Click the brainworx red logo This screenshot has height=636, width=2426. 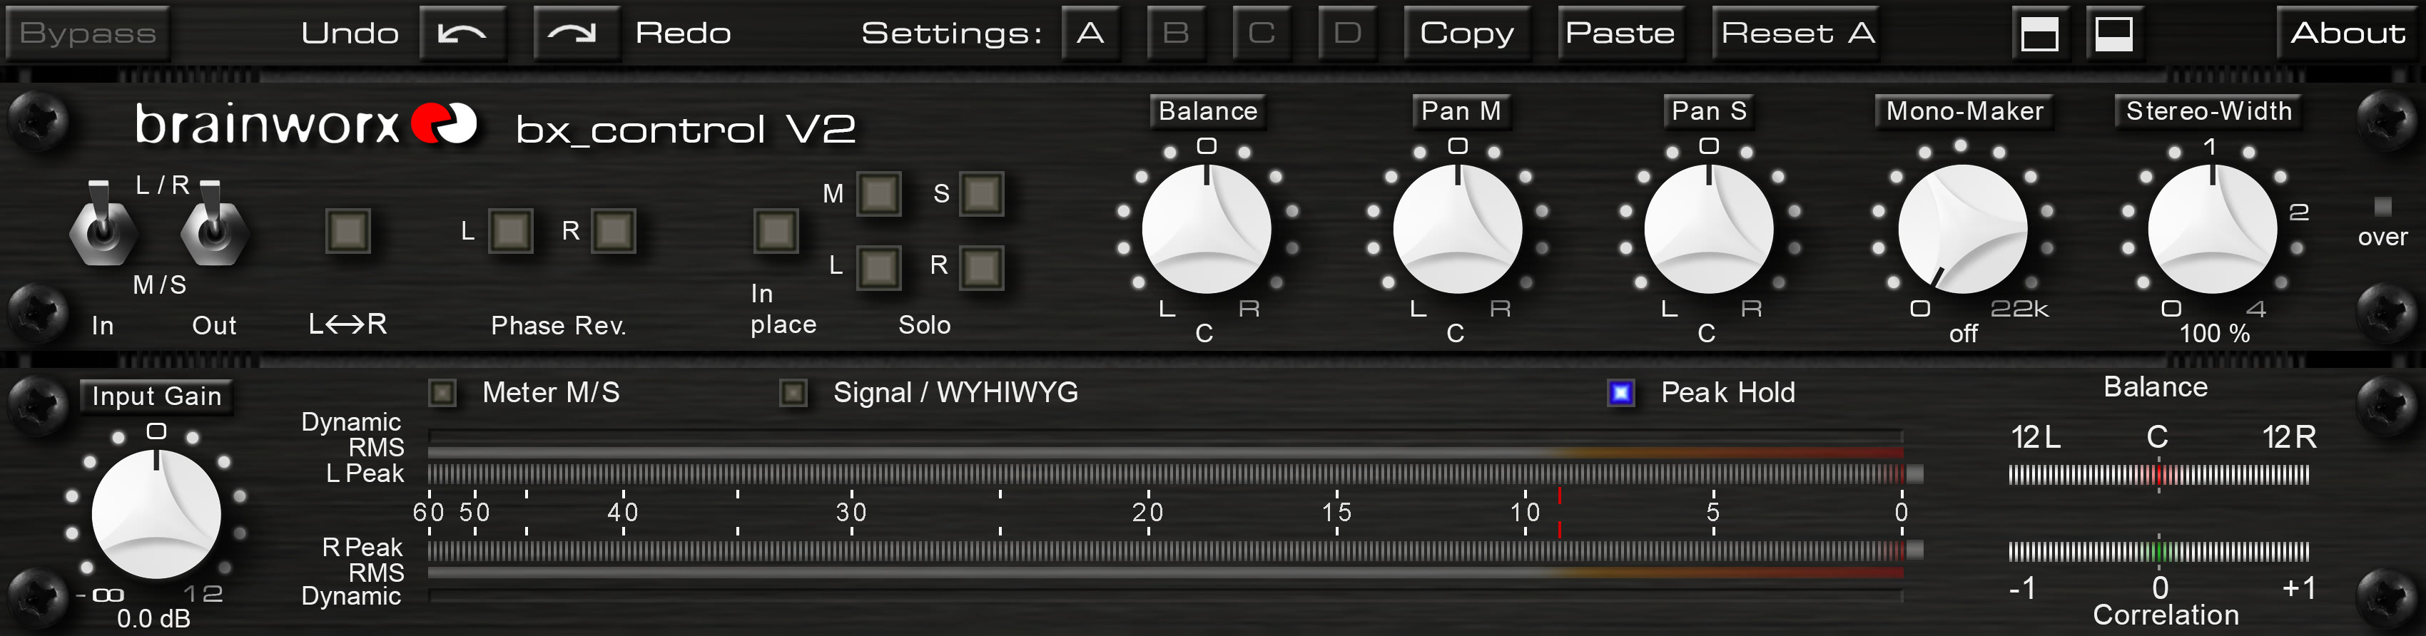[x=445, y=123]
